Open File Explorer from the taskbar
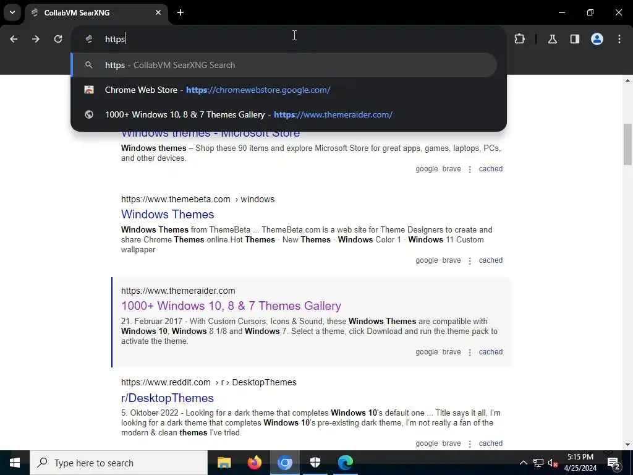Screen dimensions: 633x475 [x=224, y=463]
